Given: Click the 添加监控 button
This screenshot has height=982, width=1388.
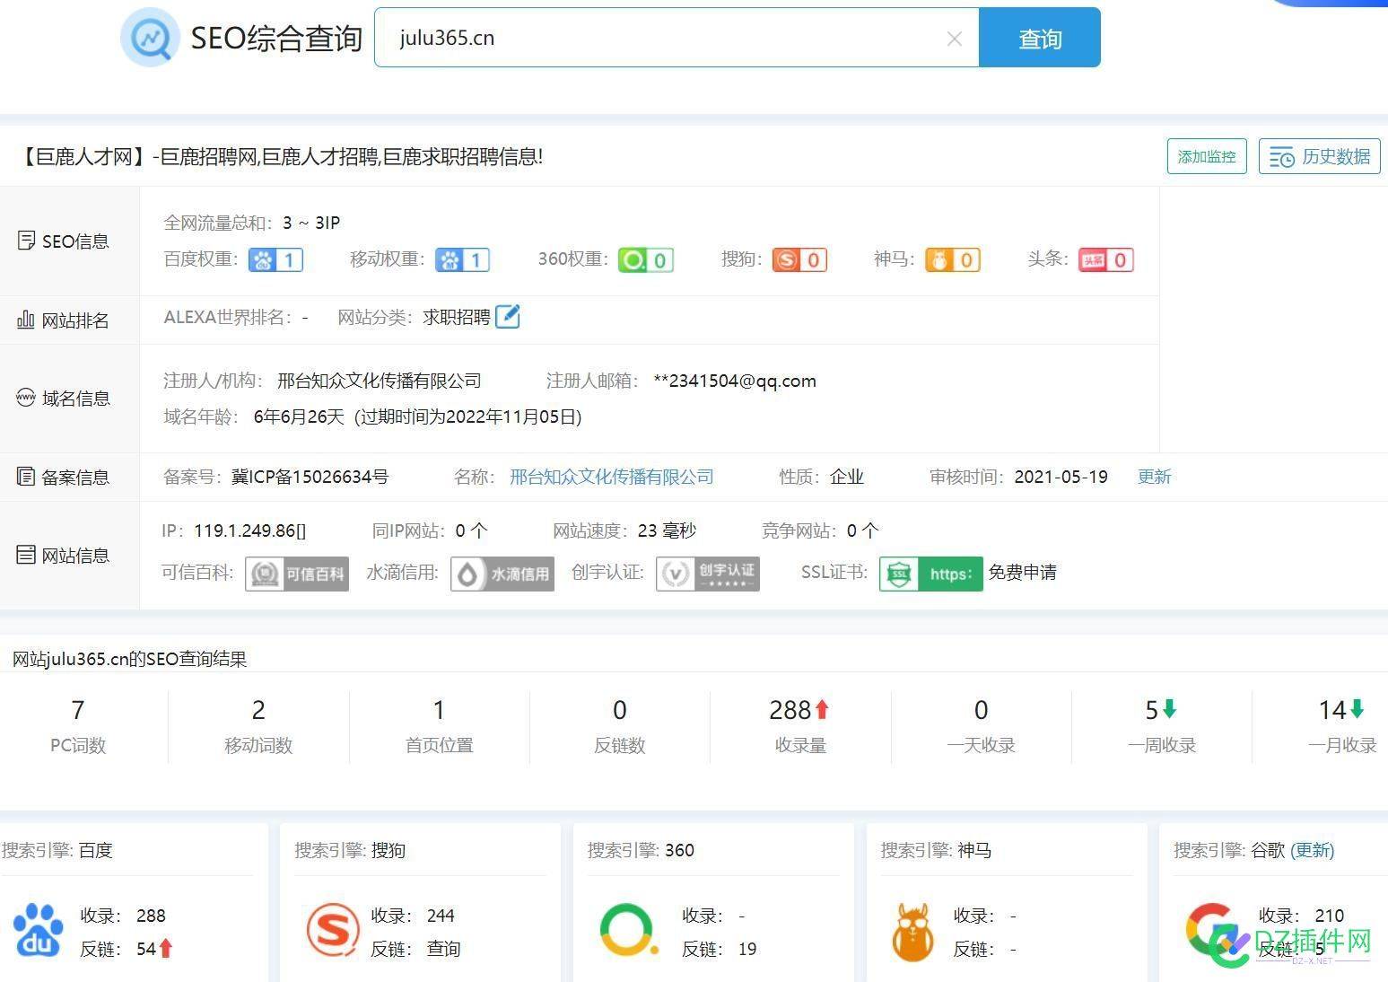Looking at the screenshot, I should point(1207,156).
